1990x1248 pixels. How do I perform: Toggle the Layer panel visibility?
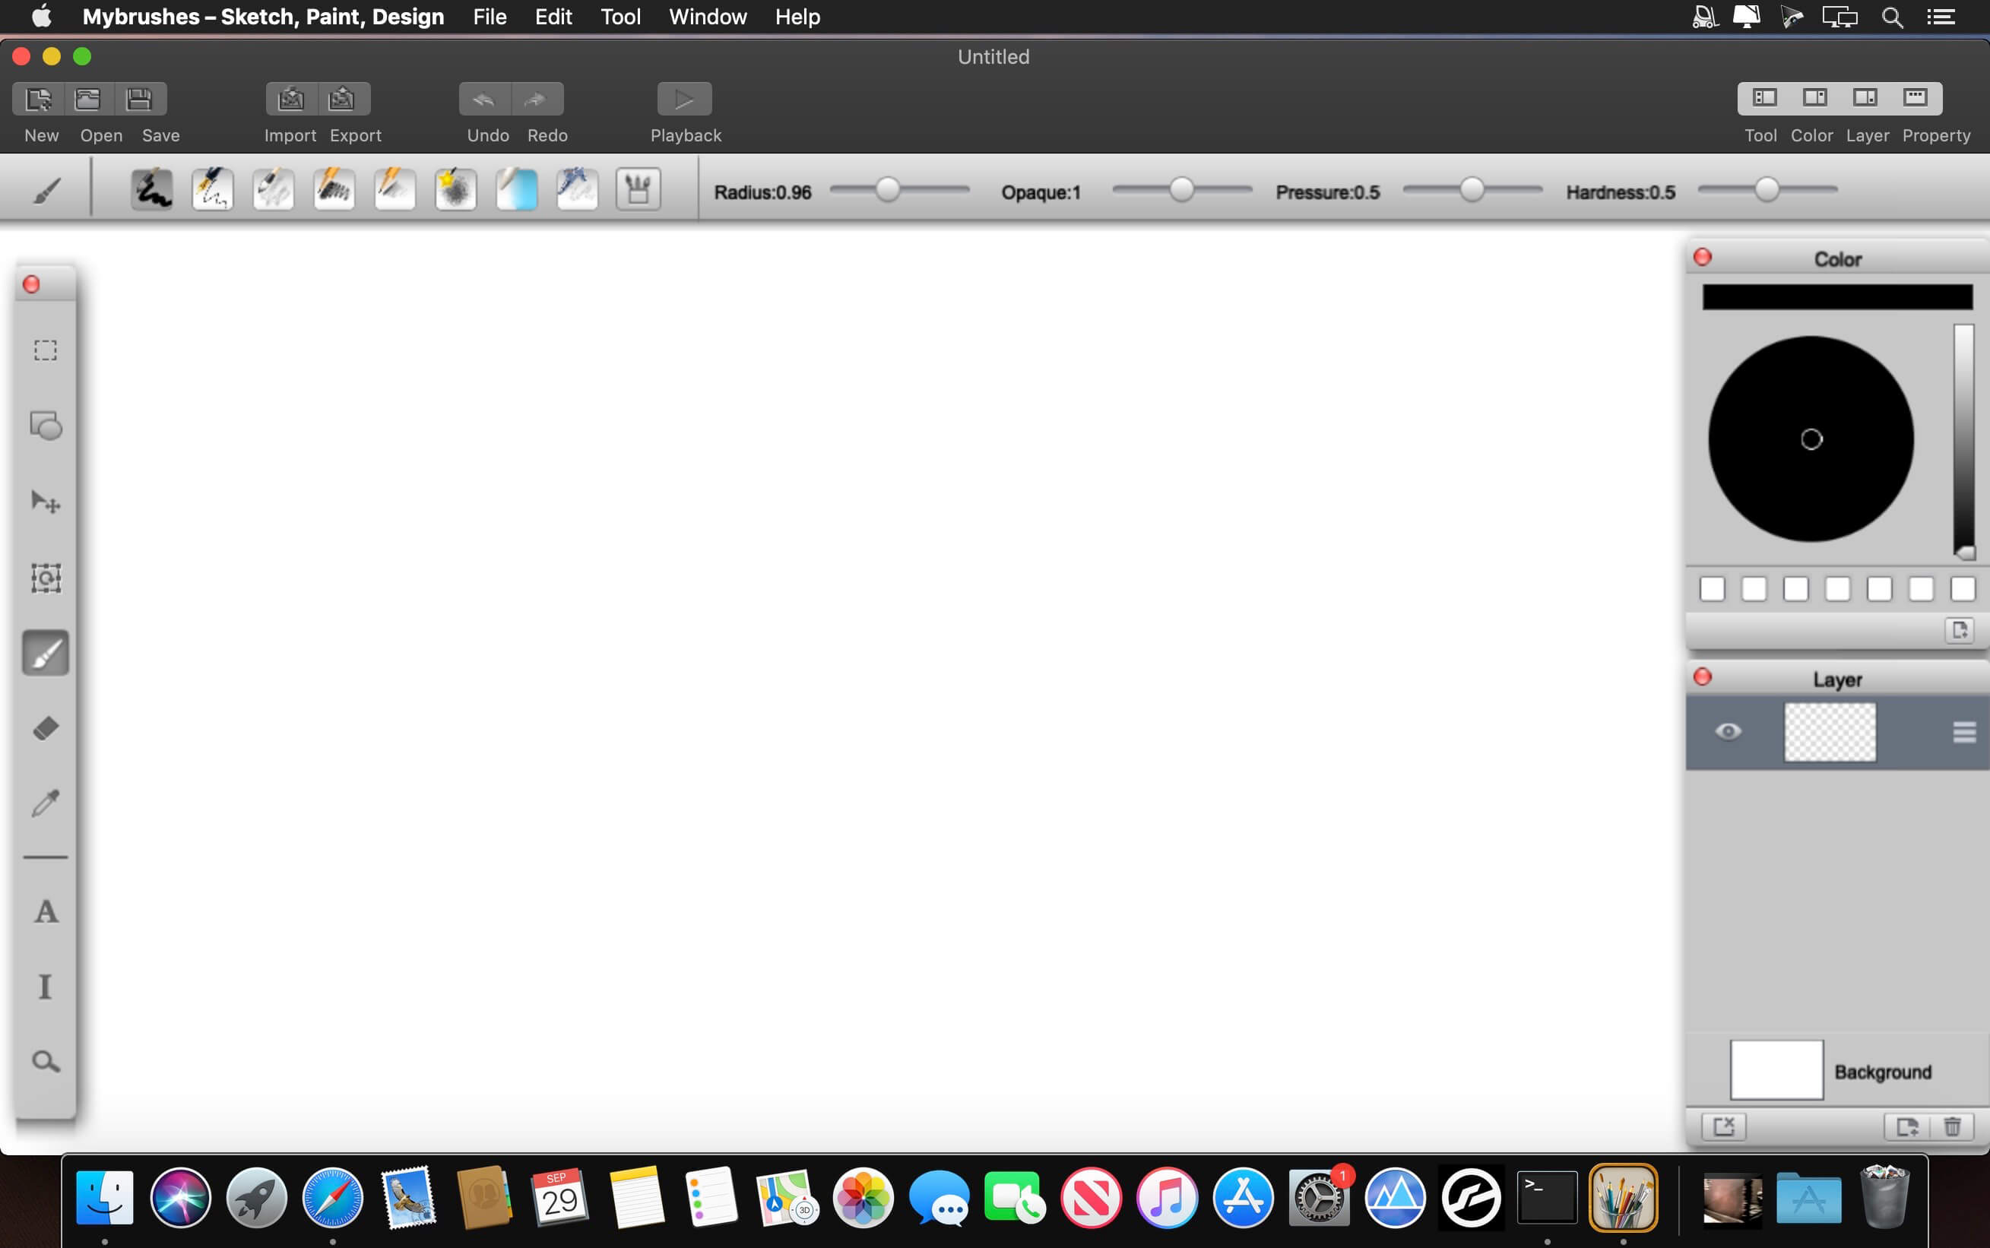point(1865,97)
